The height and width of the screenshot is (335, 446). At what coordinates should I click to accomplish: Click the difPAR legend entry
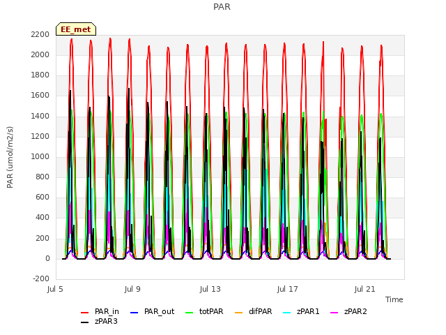point(254,312)
